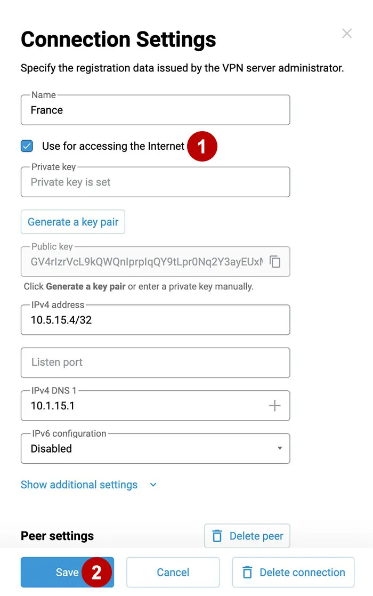Cancel the connection settings changes
373x596 pixels.
(x=173, y=572)
